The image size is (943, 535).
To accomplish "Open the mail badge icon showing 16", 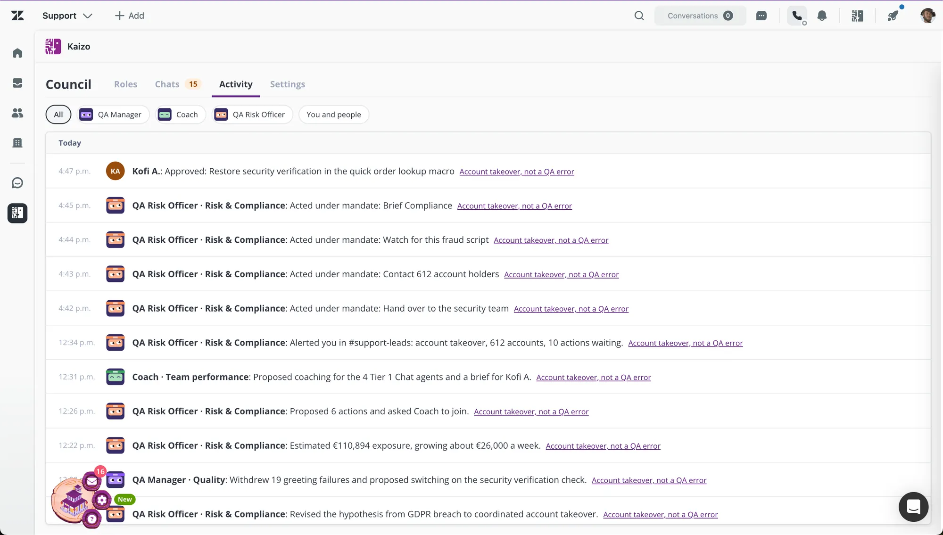I will [x=92, y=481].
